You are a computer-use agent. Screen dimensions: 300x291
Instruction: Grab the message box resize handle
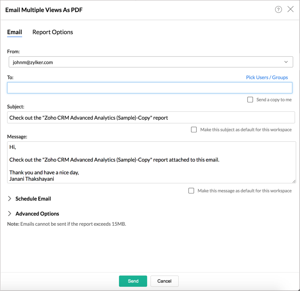(x=294, y=181)
